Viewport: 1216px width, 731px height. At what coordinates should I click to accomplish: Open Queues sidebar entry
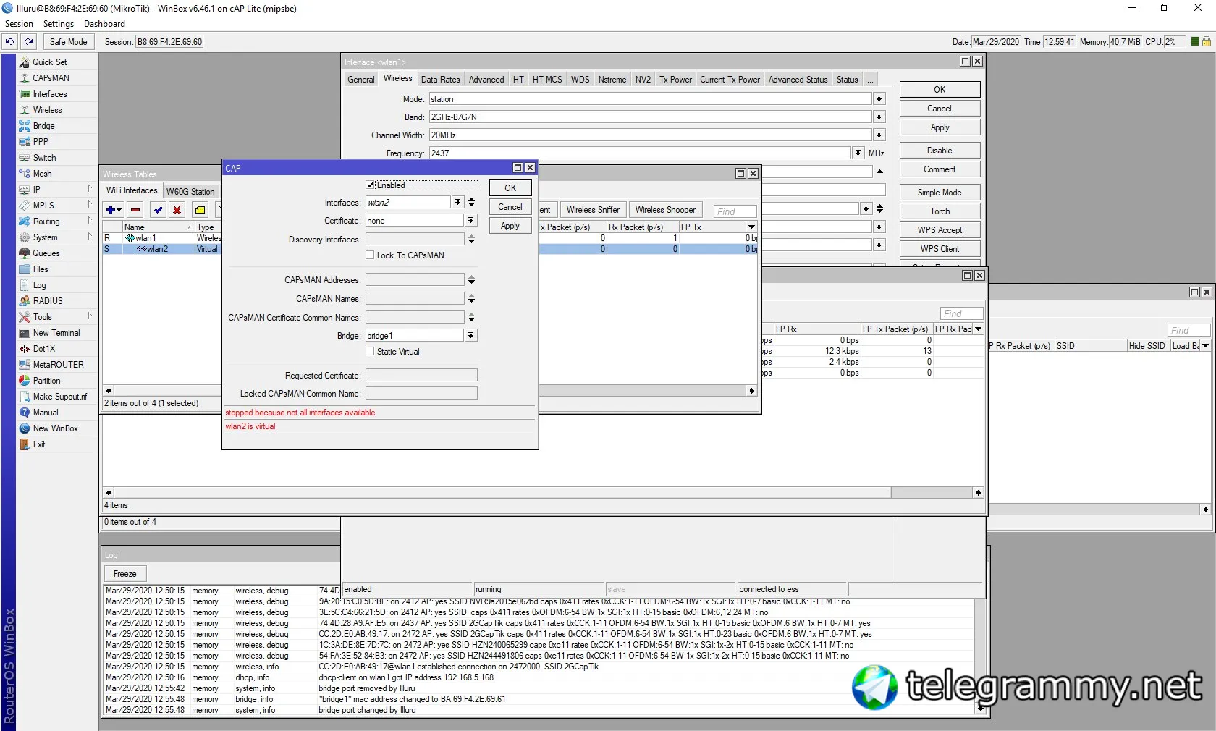coord(46,253)
